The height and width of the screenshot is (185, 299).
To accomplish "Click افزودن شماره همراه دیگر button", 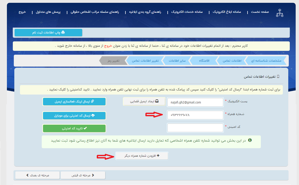I will tap(142, 156).
